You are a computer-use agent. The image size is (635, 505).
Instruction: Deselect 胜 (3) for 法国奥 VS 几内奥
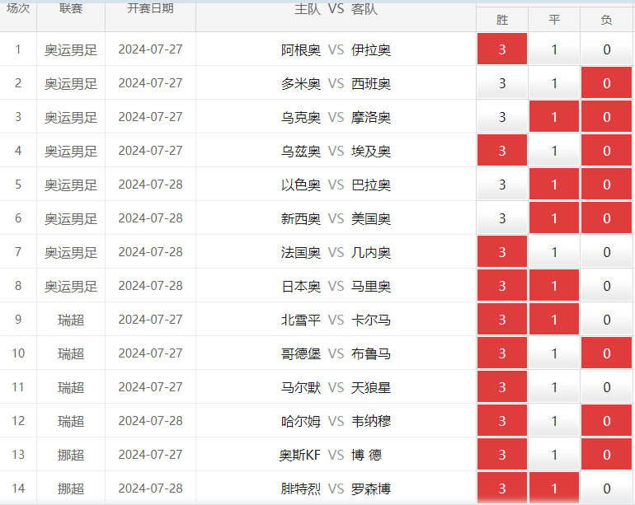coord(502,252)
